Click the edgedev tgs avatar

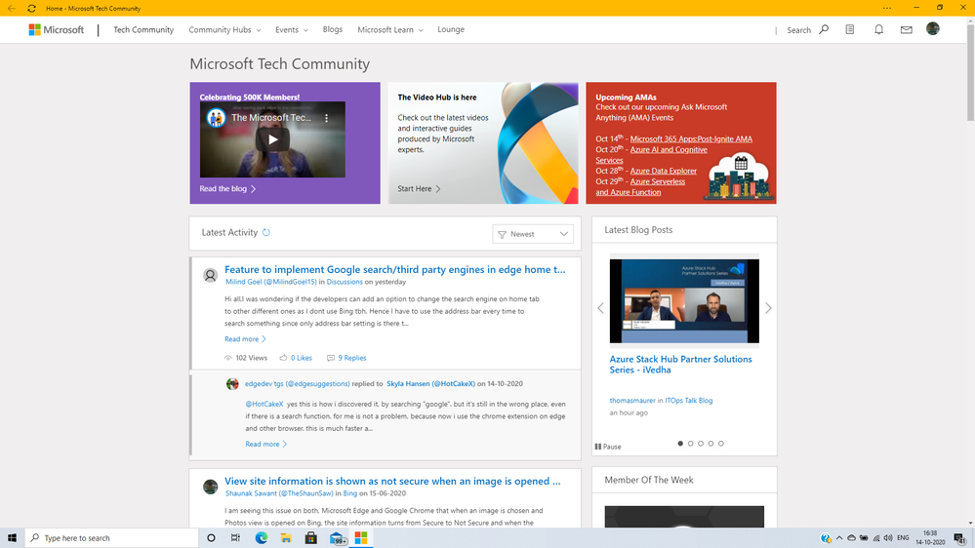tap(232, 384)
